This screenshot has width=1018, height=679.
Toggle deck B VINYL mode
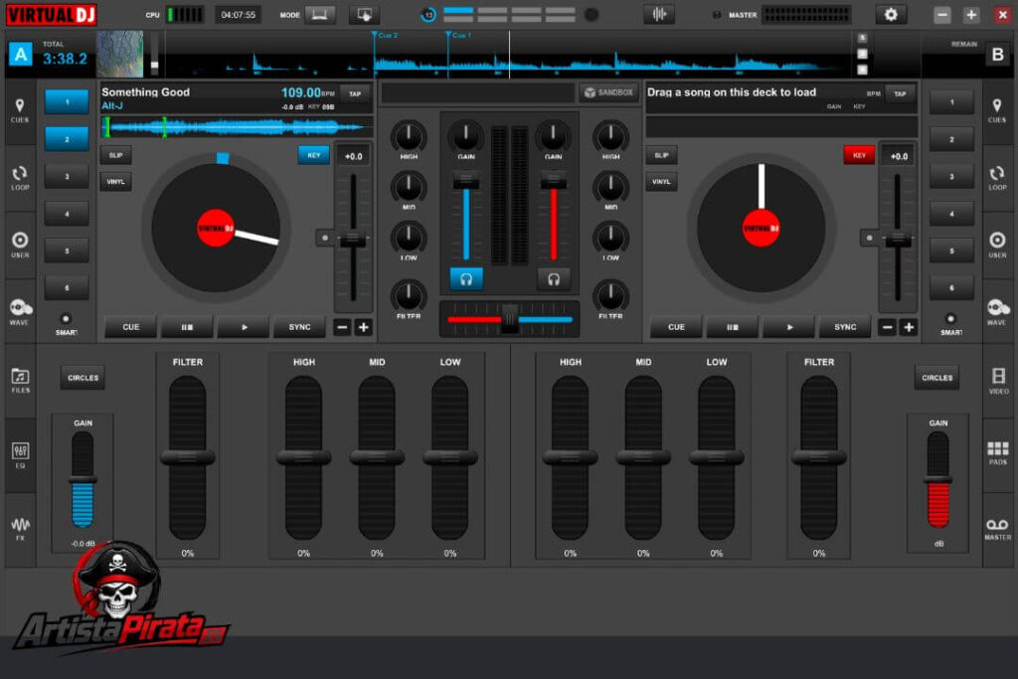[x=661, y=181]
